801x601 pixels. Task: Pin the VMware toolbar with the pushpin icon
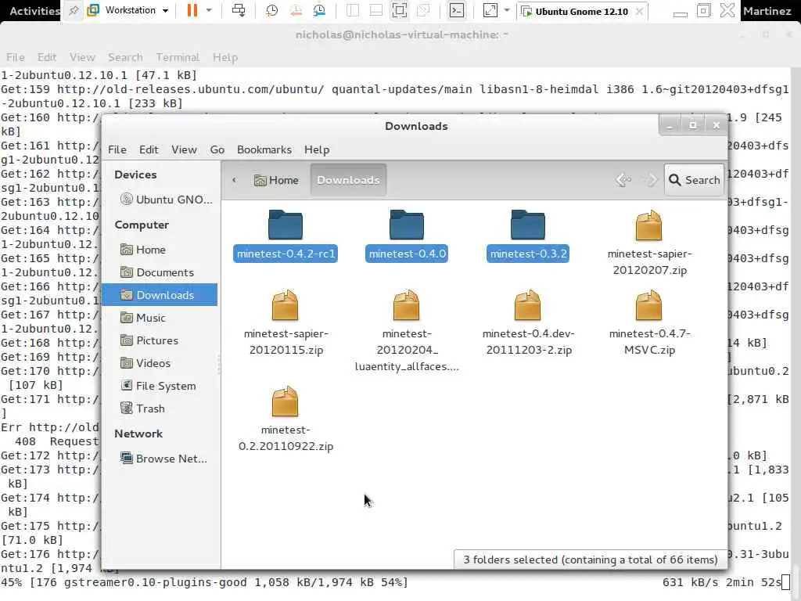74,10
